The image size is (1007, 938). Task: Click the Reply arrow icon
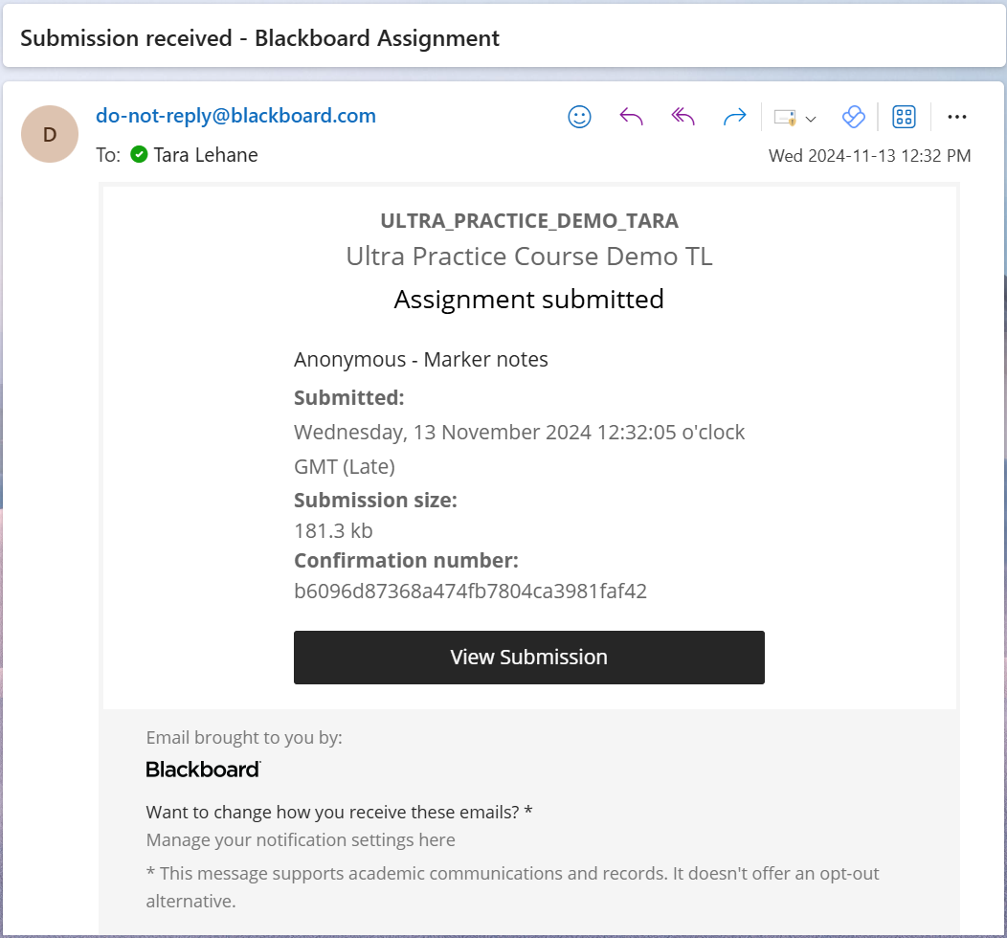coord(631,117)
